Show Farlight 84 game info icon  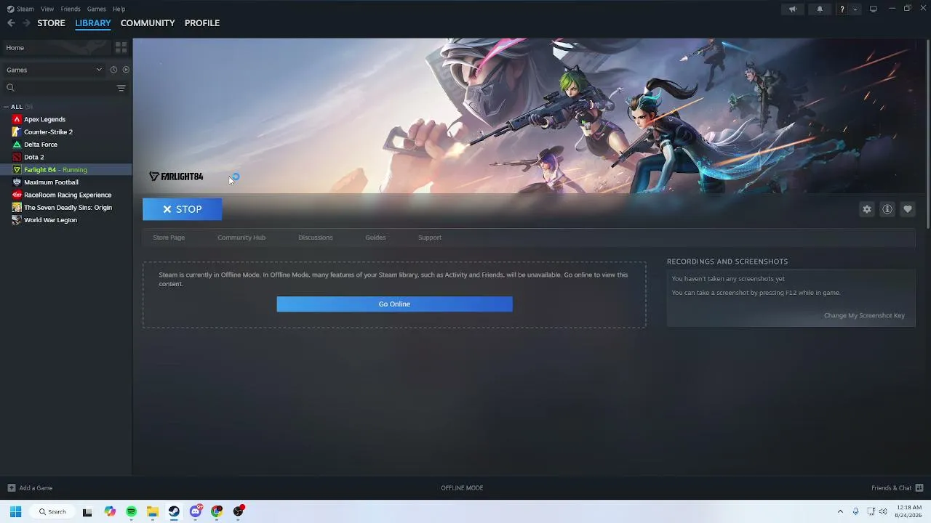coord(887,209)
